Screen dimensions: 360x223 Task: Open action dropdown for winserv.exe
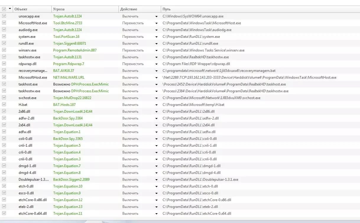click(156, 50)
